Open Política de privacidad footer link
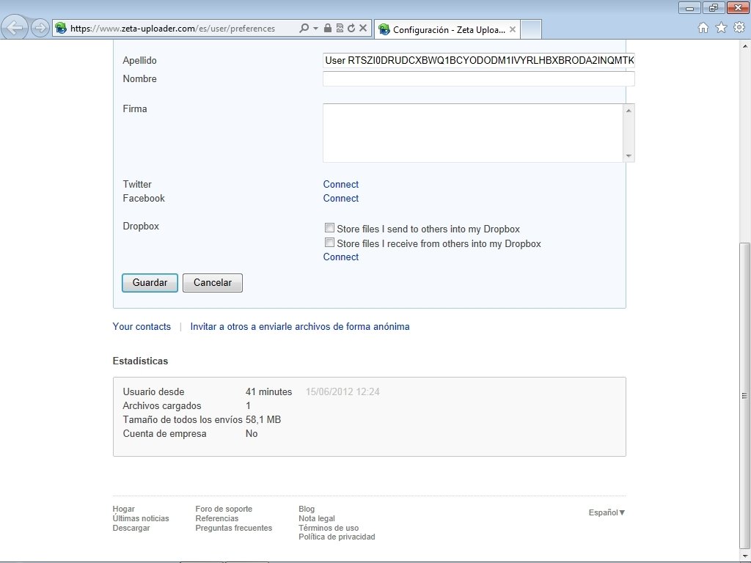751x563 pixels. point(337,537)
